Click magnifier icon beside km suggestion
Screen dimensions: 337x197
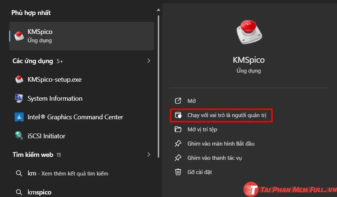click(x=19, y=173)
